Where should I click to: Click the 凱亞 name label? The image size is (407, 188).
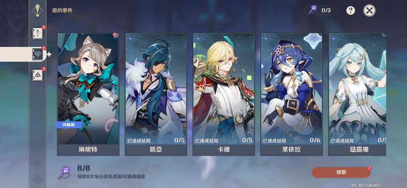pos(156,150)
